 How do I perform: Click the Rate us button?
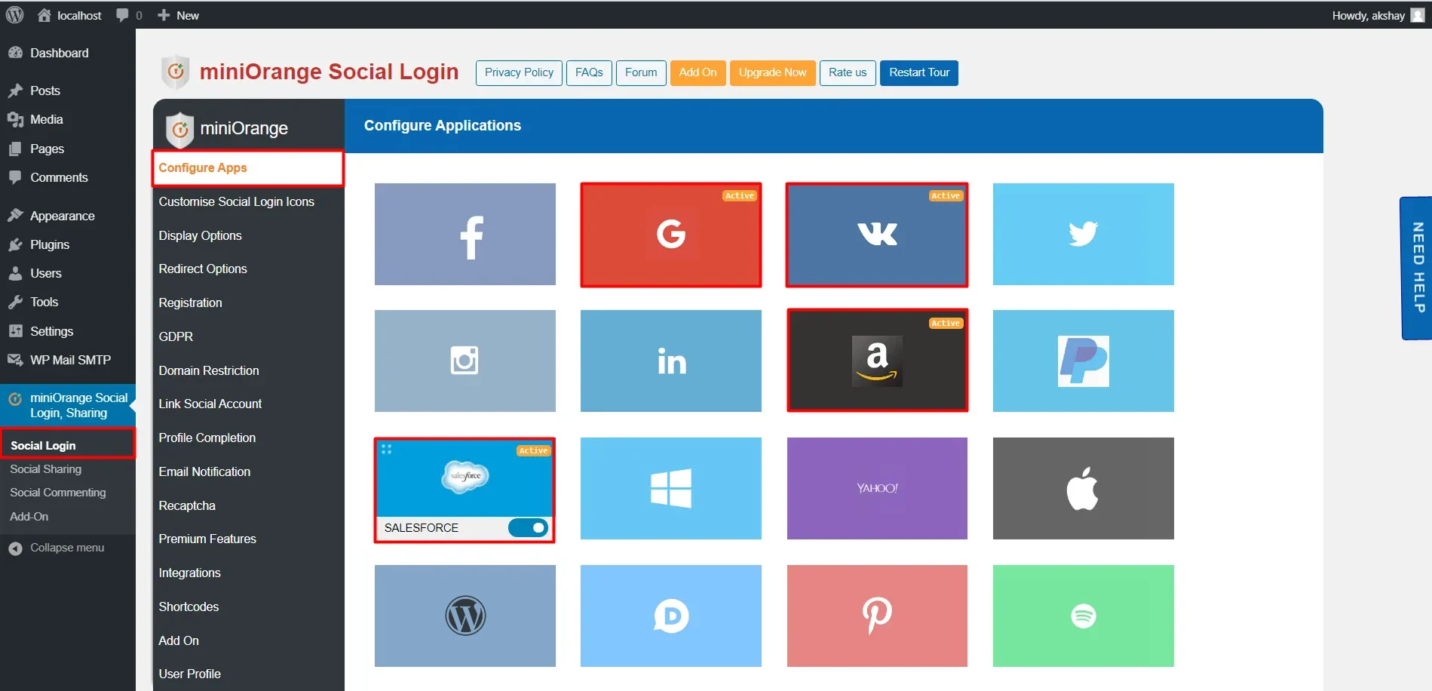click(x=848, y=72)
